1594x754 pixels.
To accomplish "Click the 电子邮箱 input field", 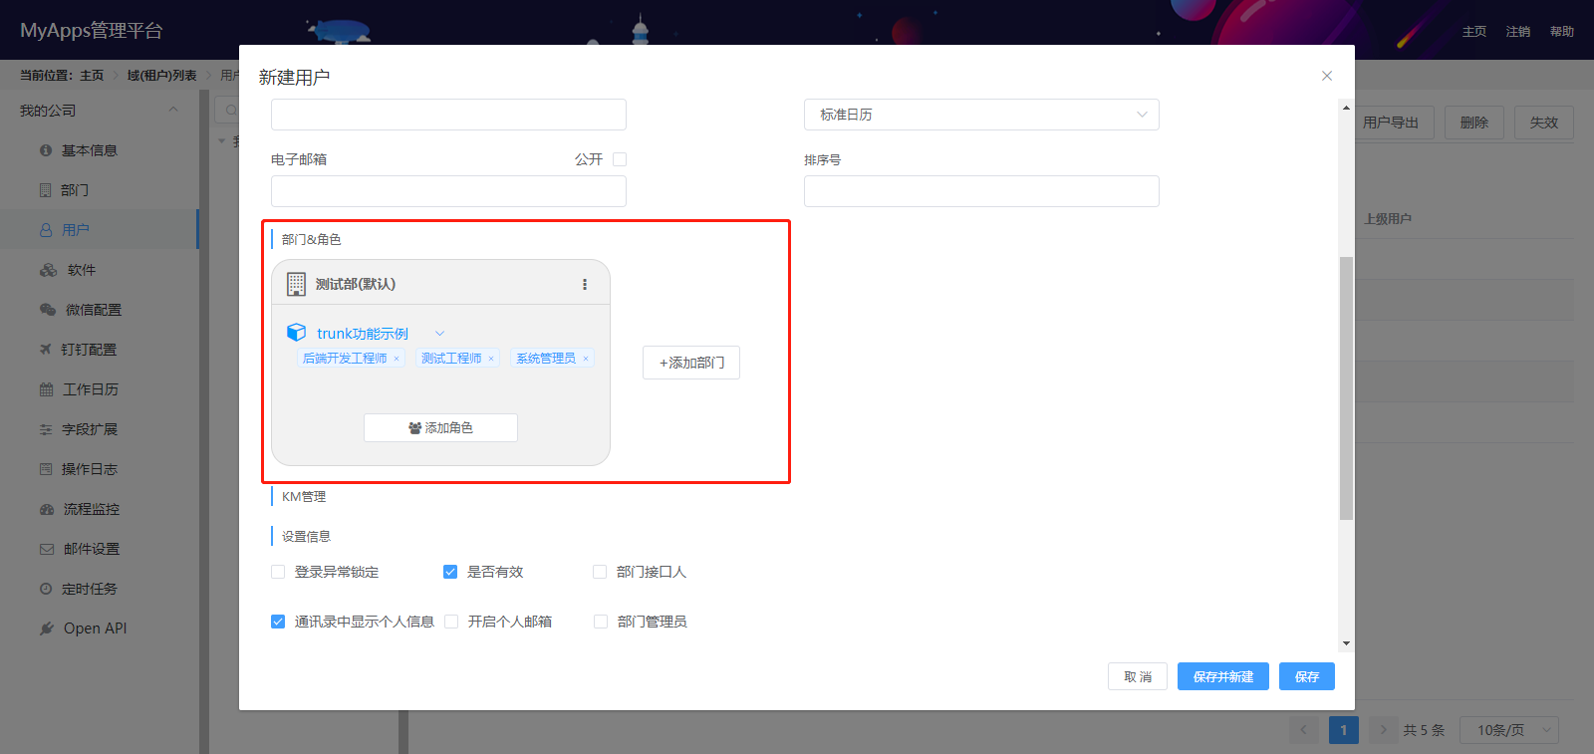I will point(448,191).
